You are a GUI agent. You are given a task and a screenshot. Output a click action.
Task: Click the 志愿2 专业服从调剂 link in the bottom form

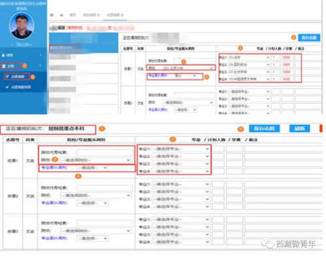(x=54, y=203)
